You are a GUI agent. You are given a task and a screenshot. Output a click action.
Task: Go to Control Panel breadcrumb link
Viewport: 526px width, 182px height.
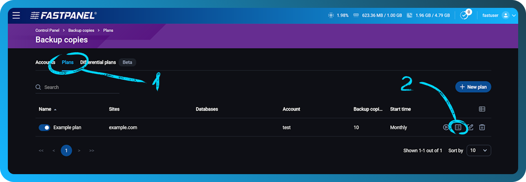coord(47,30)
